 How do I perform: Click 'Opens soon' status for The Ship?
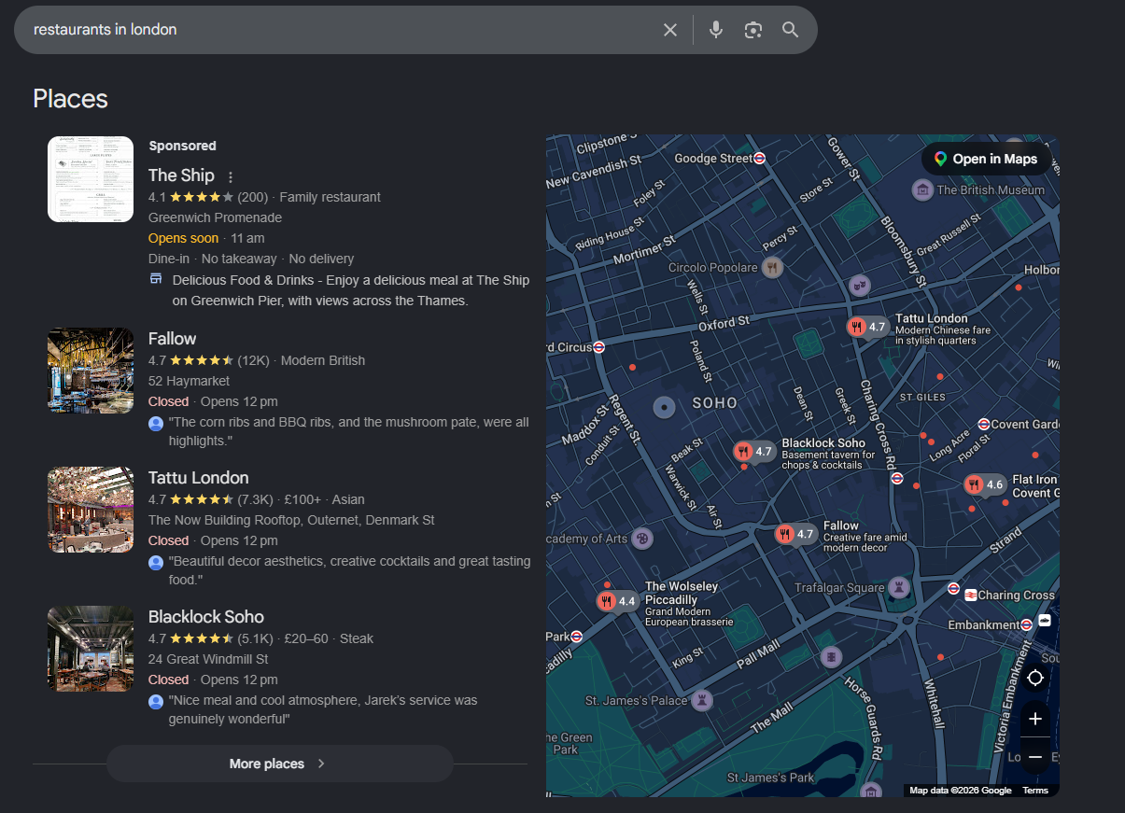click(183, 238)
